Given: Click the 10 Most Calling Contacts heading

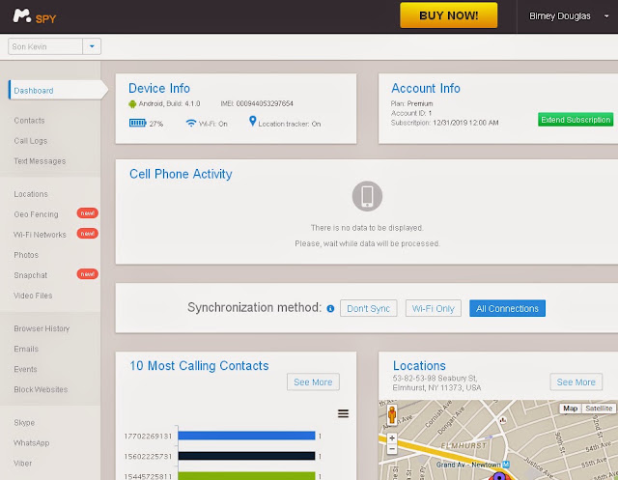Looking at the screenshot, I should pos(199,366).
